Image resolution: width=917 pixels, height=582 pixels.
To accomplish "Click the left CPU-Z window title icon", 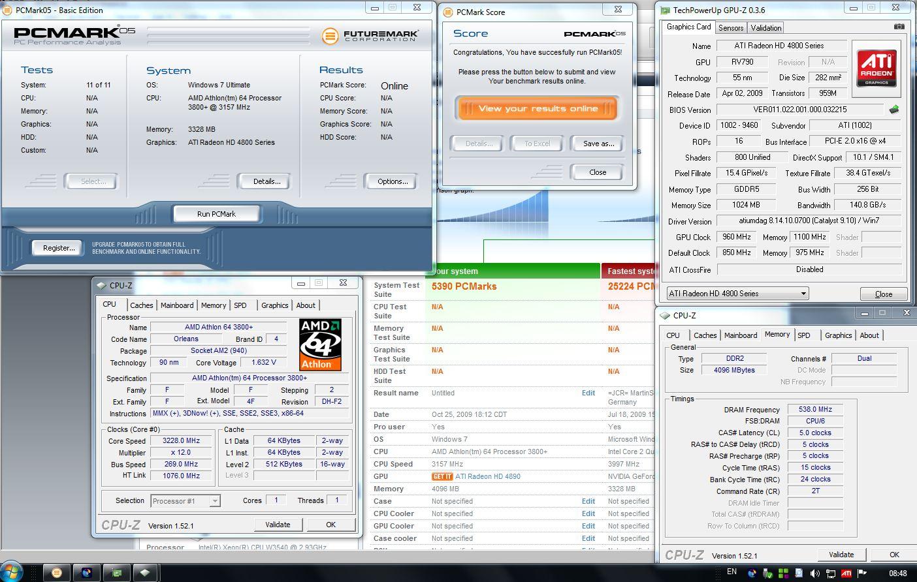I will [x=101, y=285].
